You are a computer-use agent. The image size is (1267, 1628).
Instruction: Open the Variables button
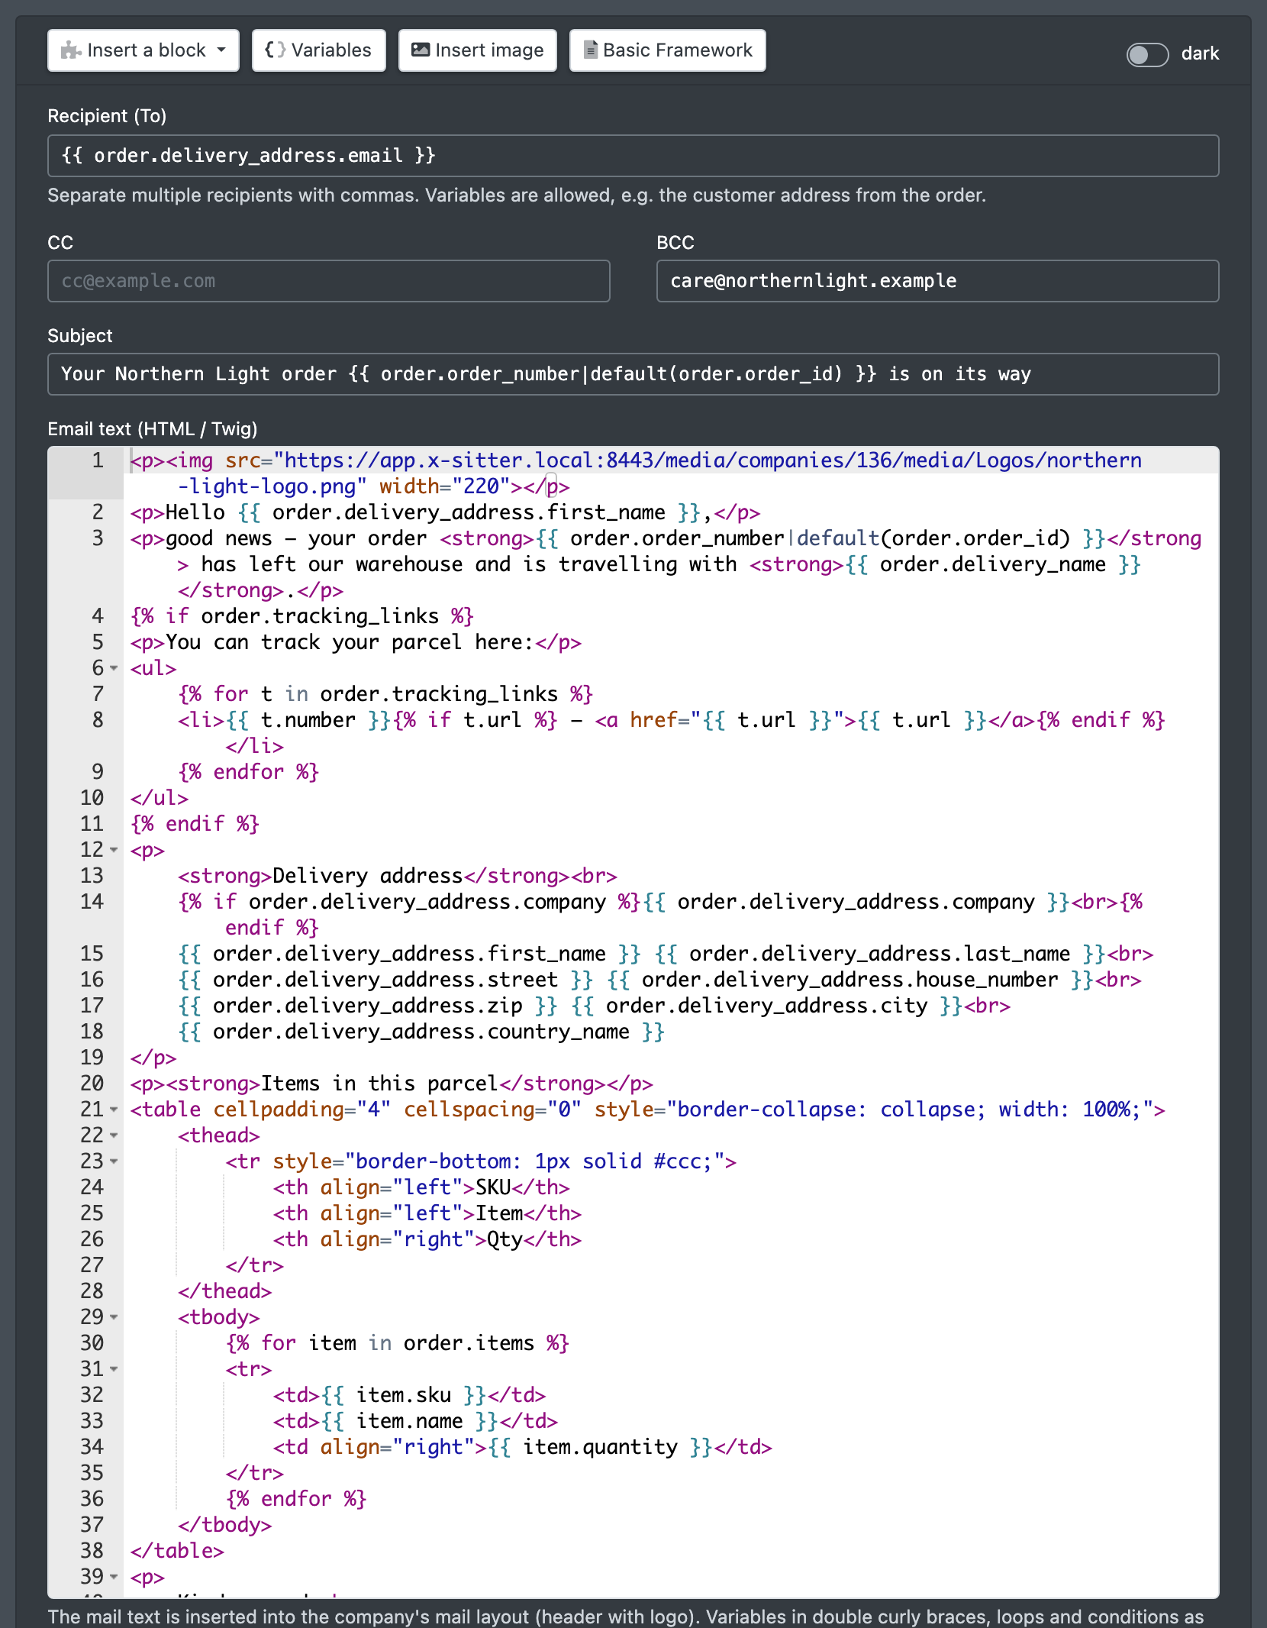coord(319,50)
